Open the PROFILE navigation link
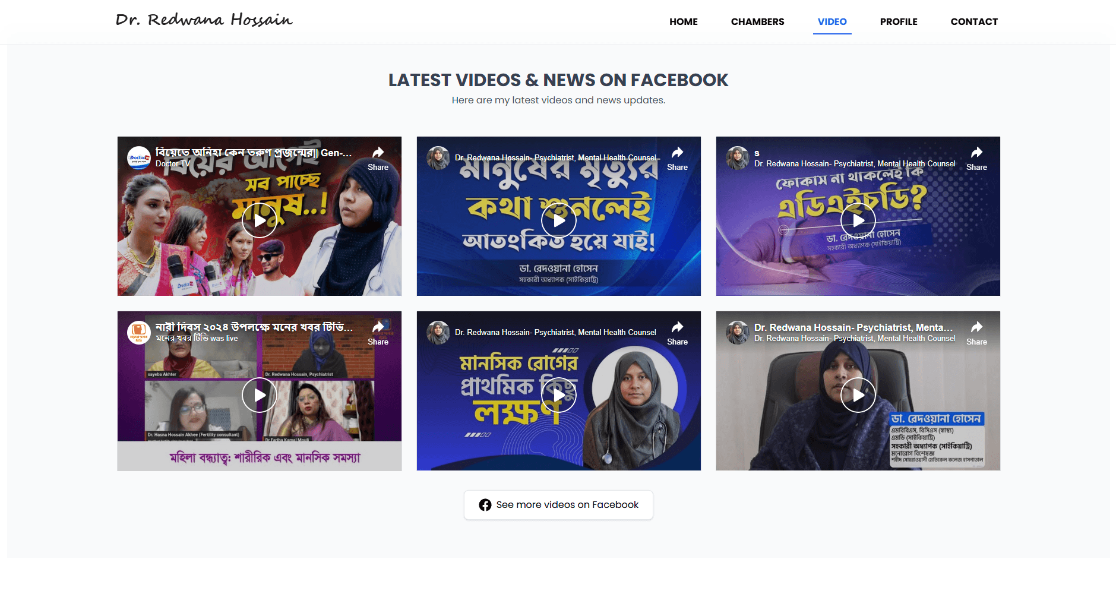This screenshot has height=600, width=1116. pyautogui.click(x=898, y=22)
